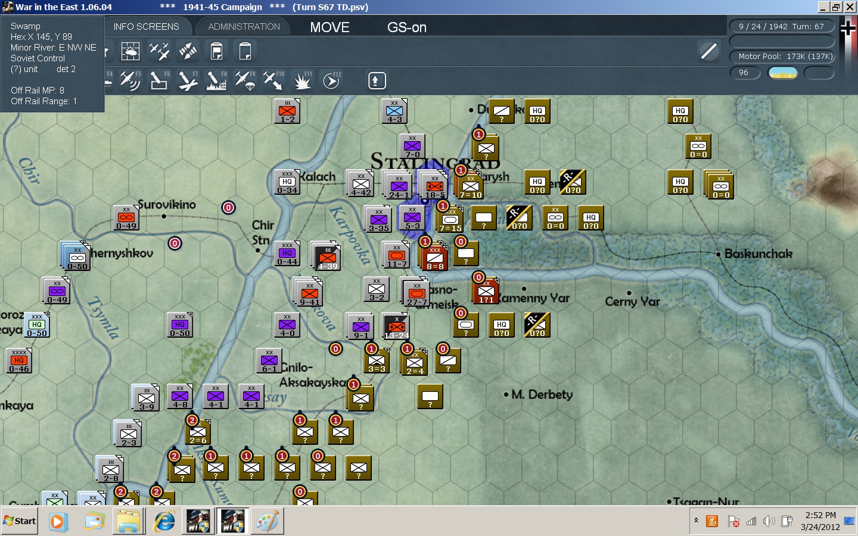858x536 pixels.
Task: Select the F9 air transport mode
Action: [x=245, y=80]
